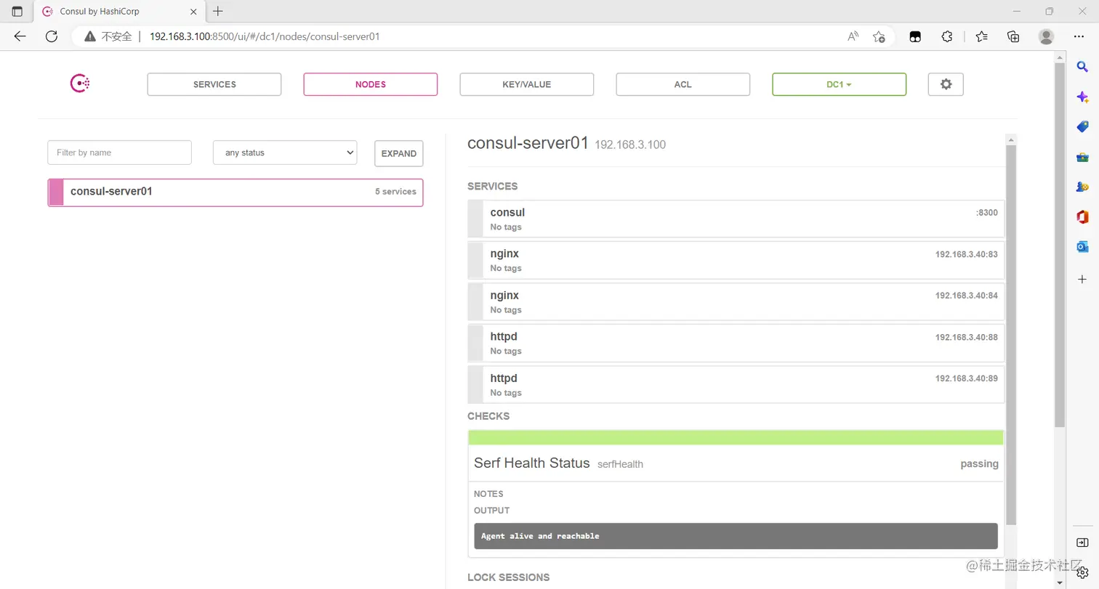Select the consul-server01 node row
Screen dimensions: 1099x589
pyautogui.click(x=235, y=192)
